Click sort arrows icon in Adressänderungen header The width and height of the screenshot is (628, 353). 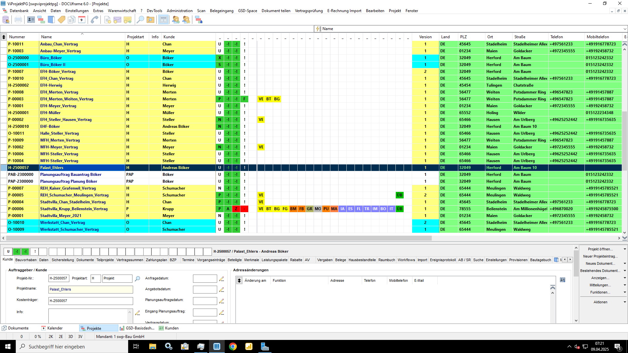pos(239,280)
